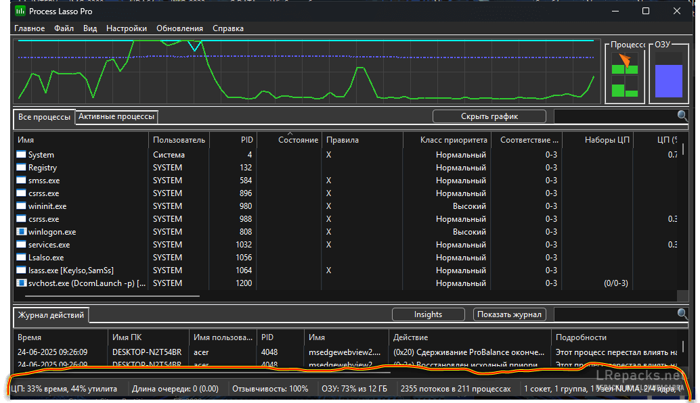Viewport: 700px width, 403px height.
Task: Click DESKTOP-N2T54BR in the first log row
Action: click(147, 352)
